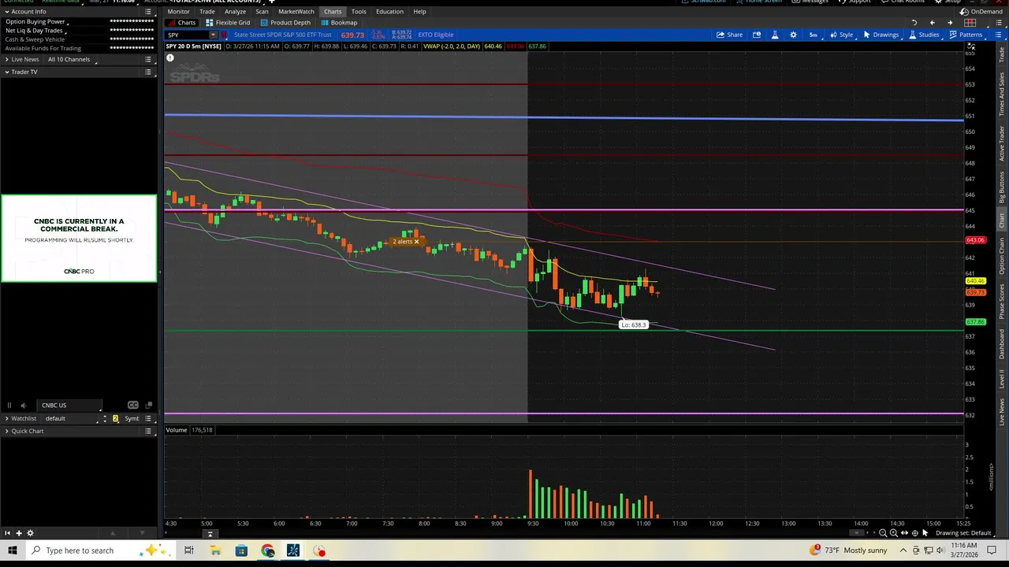Switch to the Education tab
1009x567 pixels.
click(389, 11)
